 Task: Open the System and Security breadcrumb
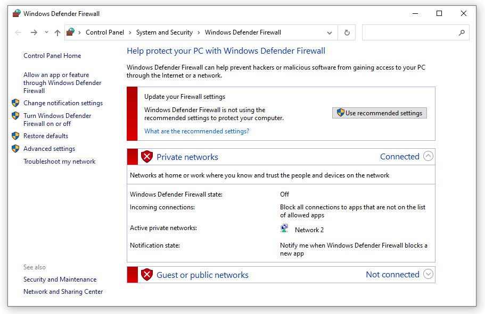click(163, 32)
